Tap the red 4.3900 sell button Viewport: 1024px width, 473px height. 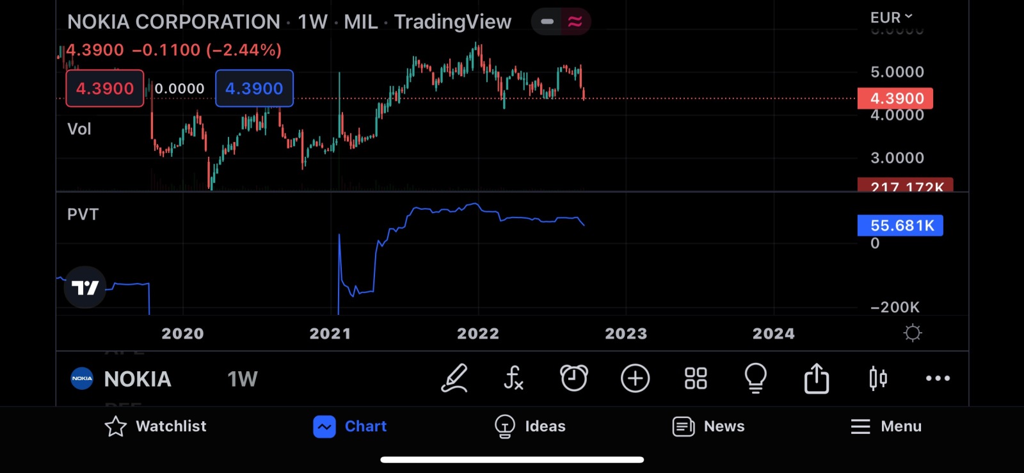pyautogui.click(x=105, y=88)
